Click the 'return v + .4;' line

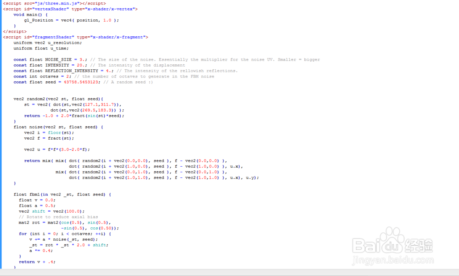coord(37,262)
